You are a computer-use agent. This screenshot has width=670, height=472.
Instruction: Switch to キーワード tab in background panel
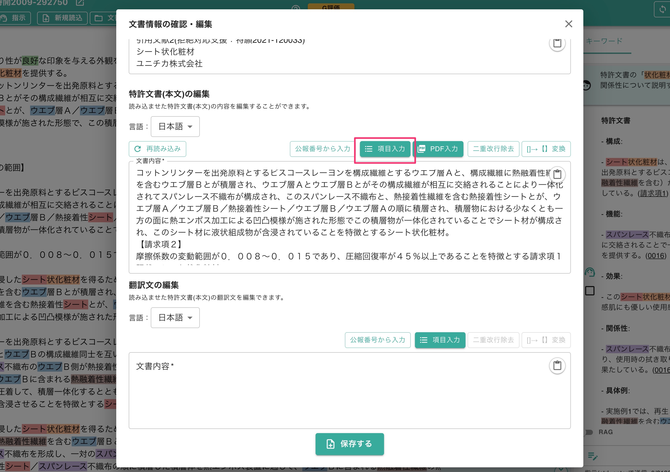[x=604, y=41]
